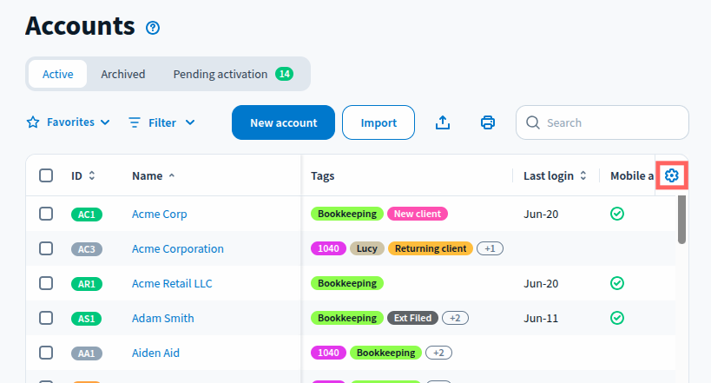Toggle the select all accounts checkbox
The width and height of the screenshot is (711, 383).
coord(47,176)
